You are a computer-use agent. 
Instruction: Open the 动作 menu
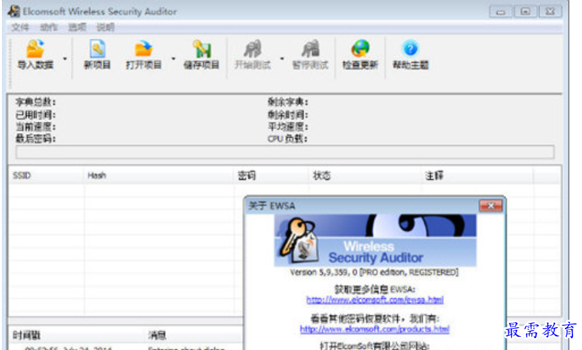pyautogui.click(x=49, y=27)
